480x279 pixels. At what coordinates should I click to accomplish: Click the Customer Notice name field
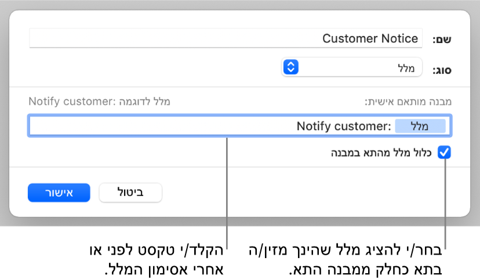(226, 39)
